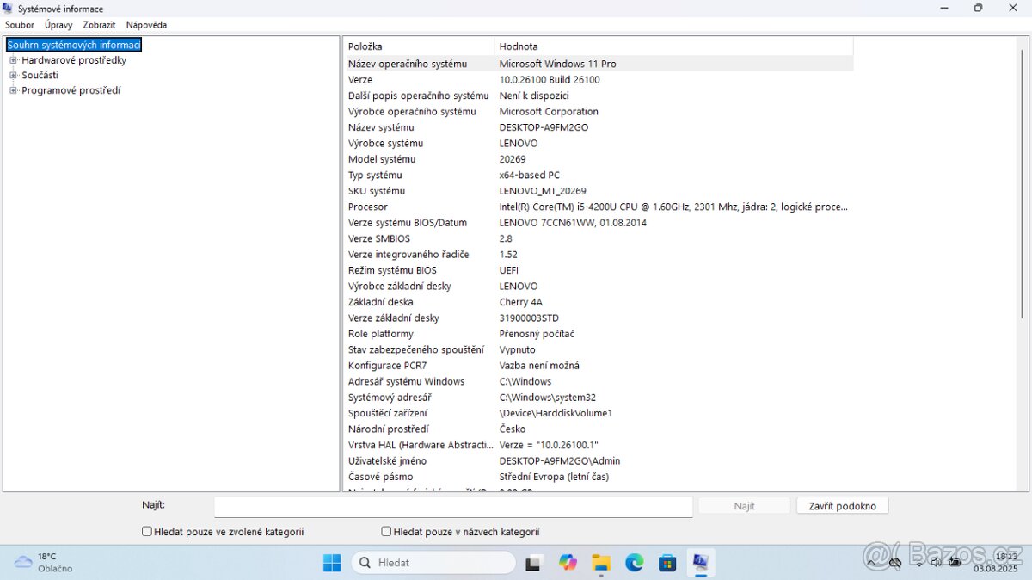Viewport: 1032px width, 580px height.
Task: Click 'Zavřít podokno' to close the pane
Action: (x=842, y=505)
